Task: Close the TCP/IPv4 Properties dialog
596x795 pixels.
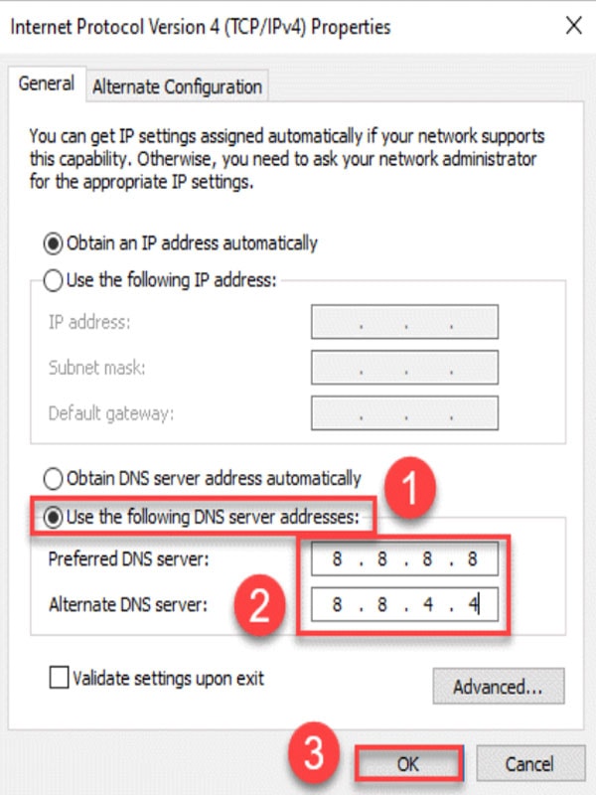Action: (574, 26)
